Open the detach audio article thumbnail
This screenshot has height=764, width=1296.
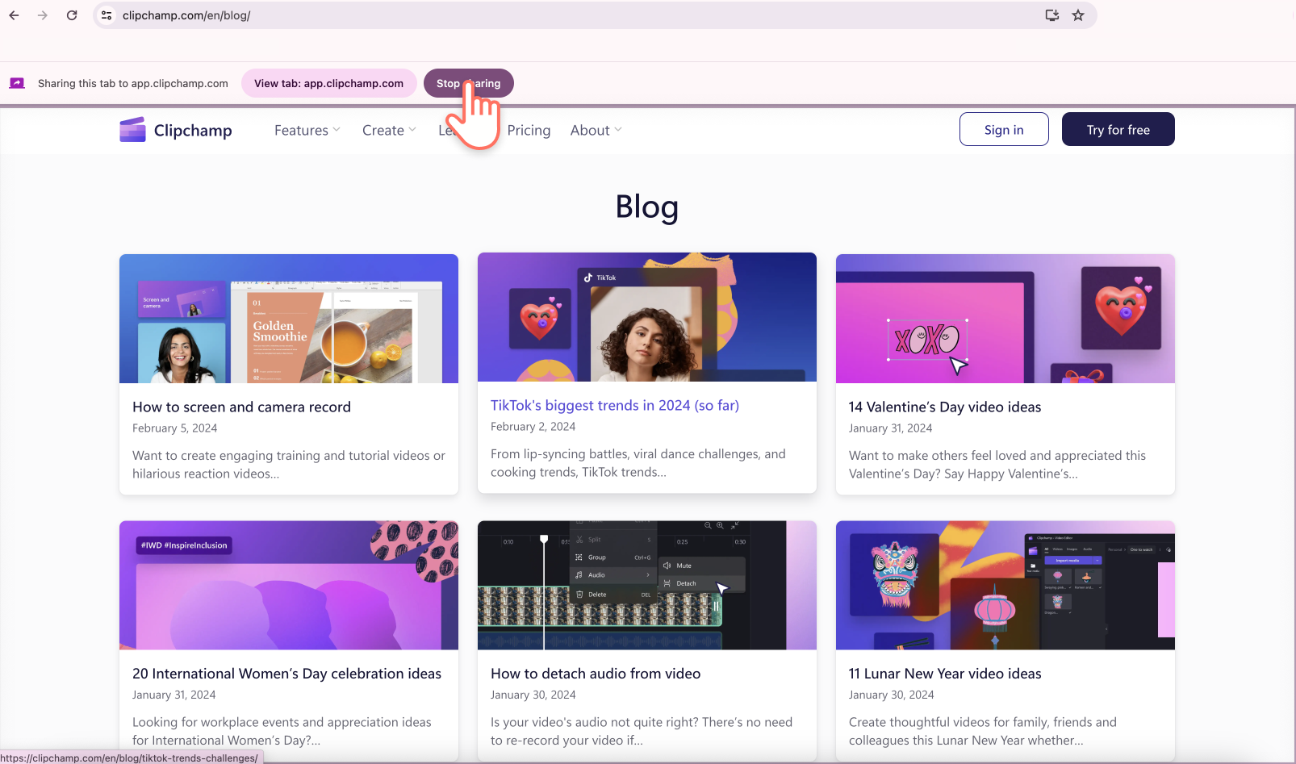[x=647, y=585]
